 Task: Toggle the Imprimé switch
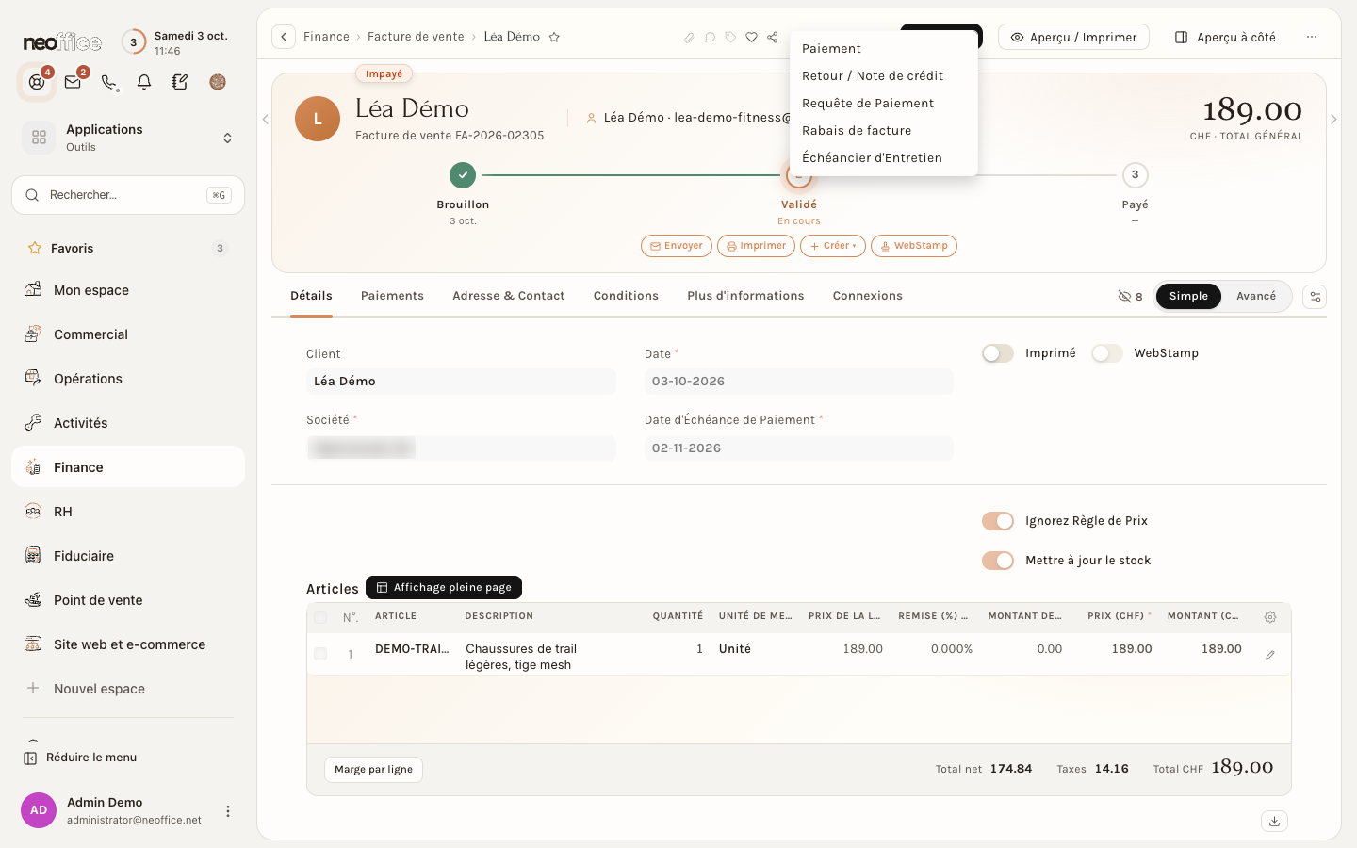pyautogui.click(x=997, y=353)
